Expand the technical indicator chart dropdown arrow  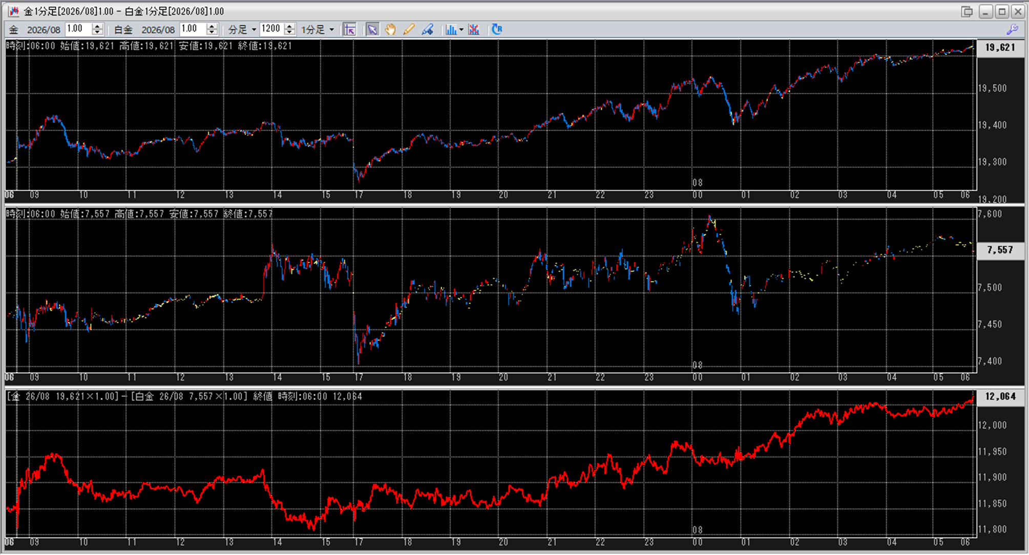pyautogui.click(x=461, y=30)
